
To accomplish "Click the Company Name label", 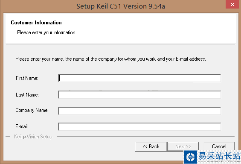I will click(32, 110).
